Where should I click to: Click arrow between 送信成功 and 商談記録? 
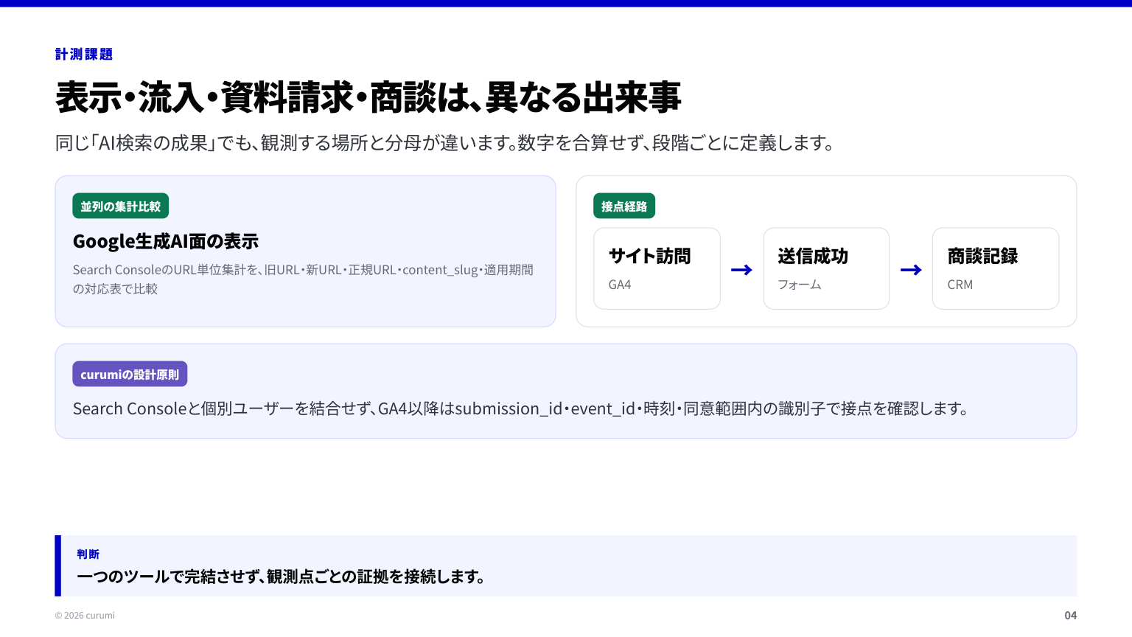[x=911, y=270]
